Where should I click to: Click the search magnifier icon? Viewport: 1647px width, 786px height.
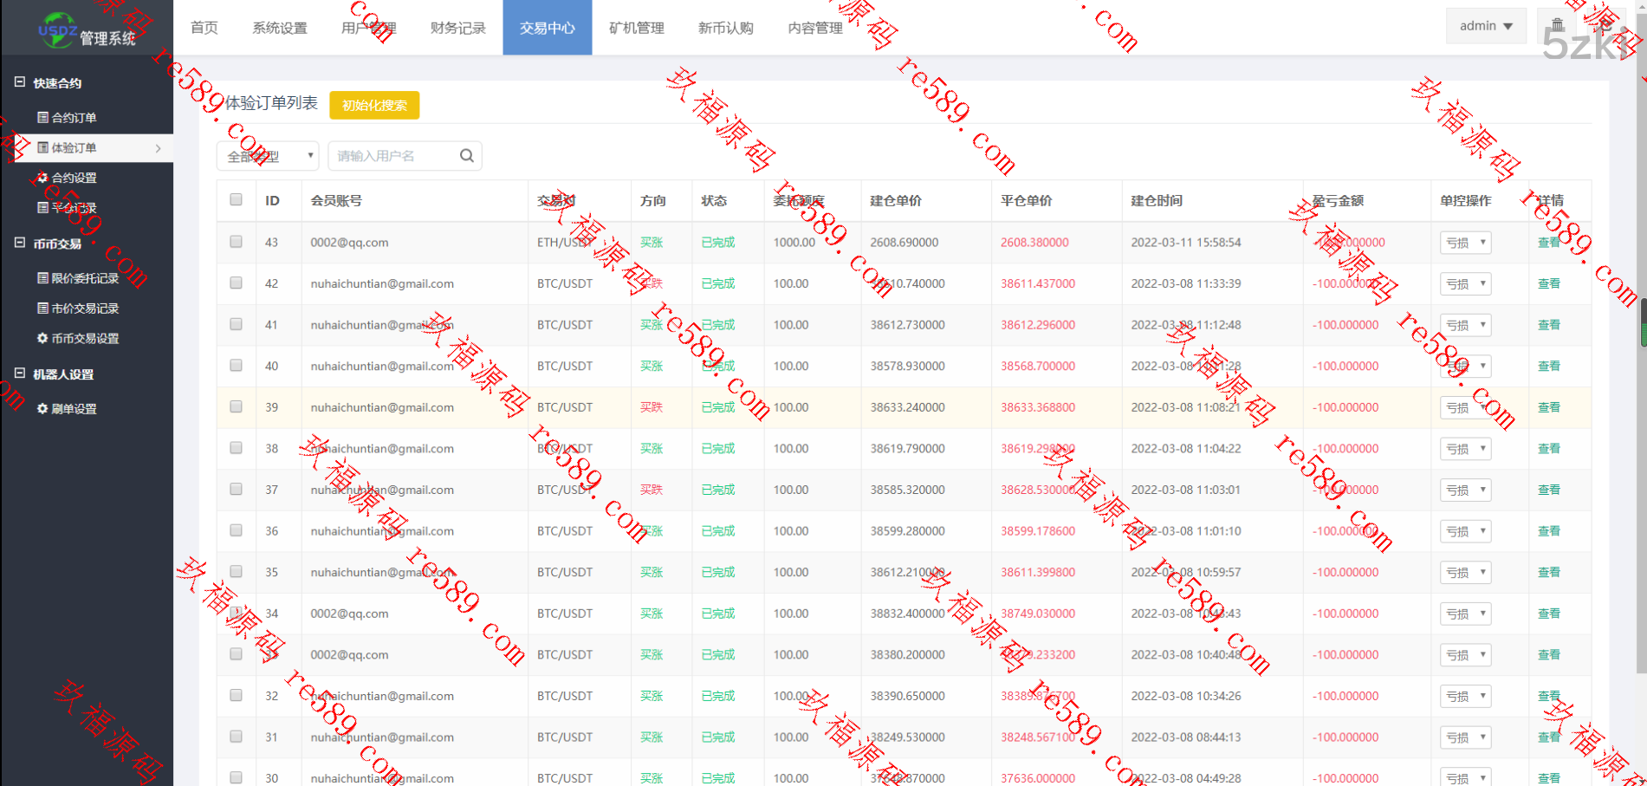click(x=466, y=156)
